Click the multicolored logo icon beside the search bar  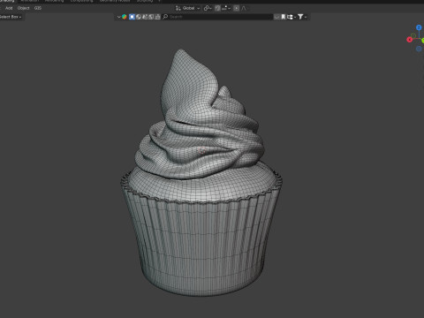pos(125,17)
